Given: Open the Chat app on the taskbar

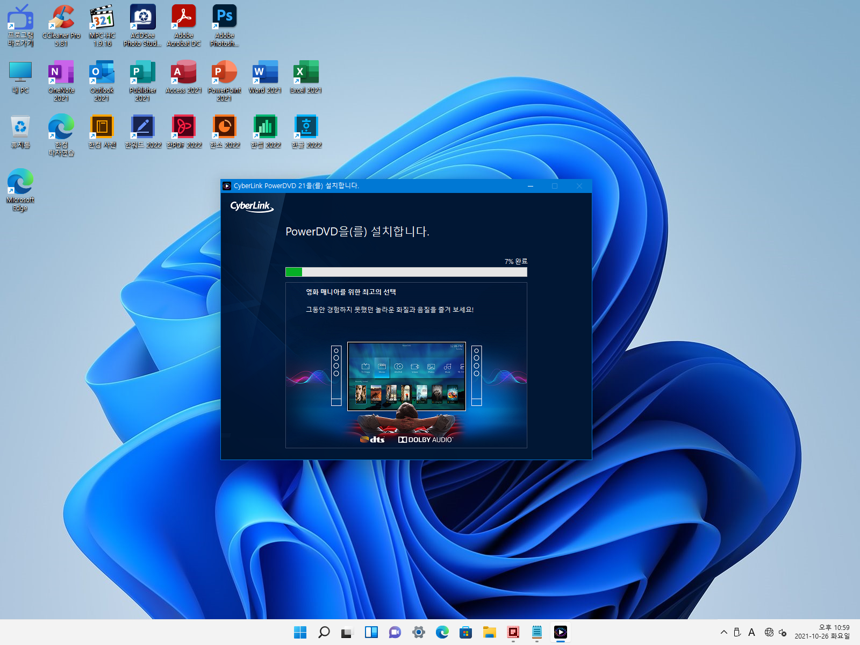Looking at the screenshot, I should [395, 633].
